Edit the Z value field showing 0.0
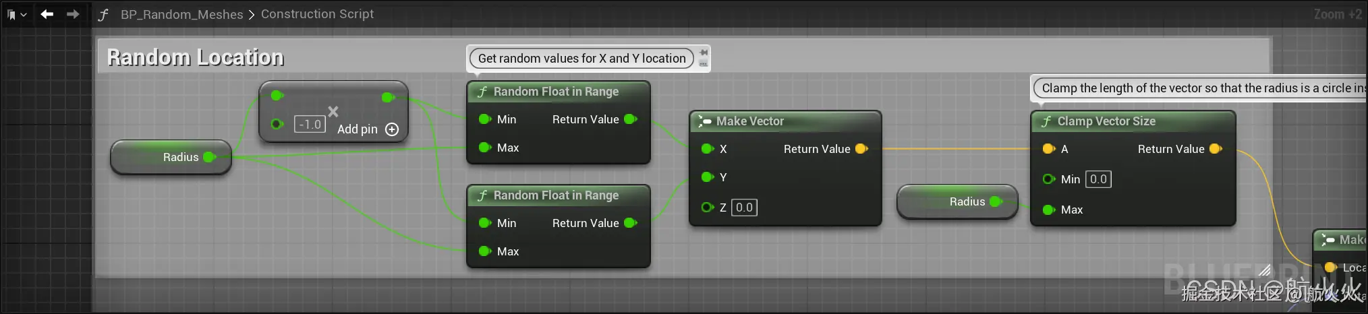 pyautogui.click(x=744, y=208)
